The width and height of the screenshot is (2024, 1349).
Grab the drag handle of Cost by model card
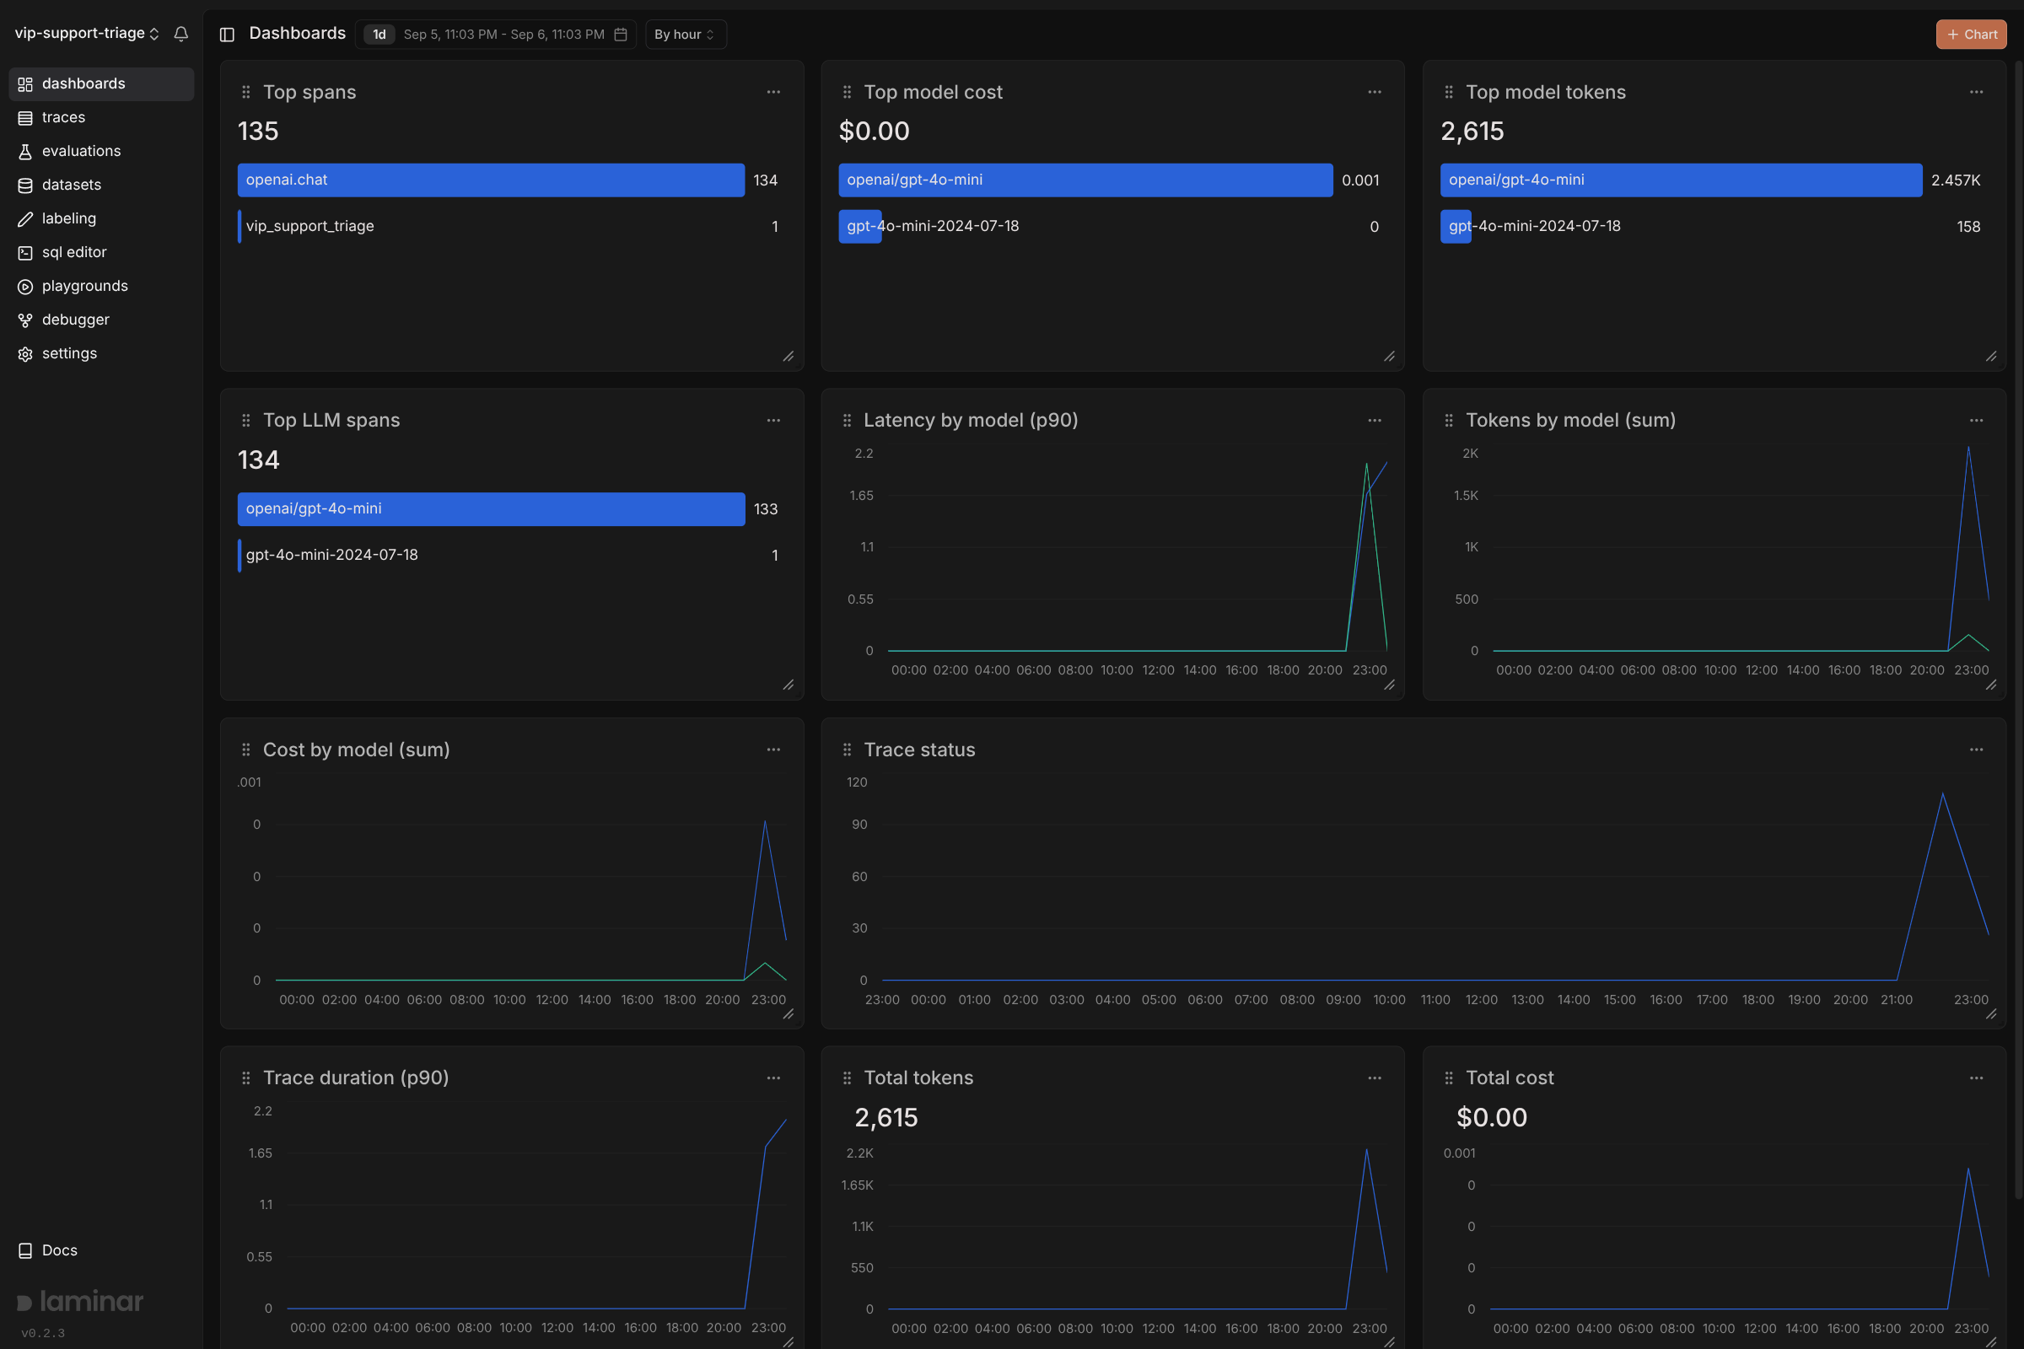[x=246, y=750]
